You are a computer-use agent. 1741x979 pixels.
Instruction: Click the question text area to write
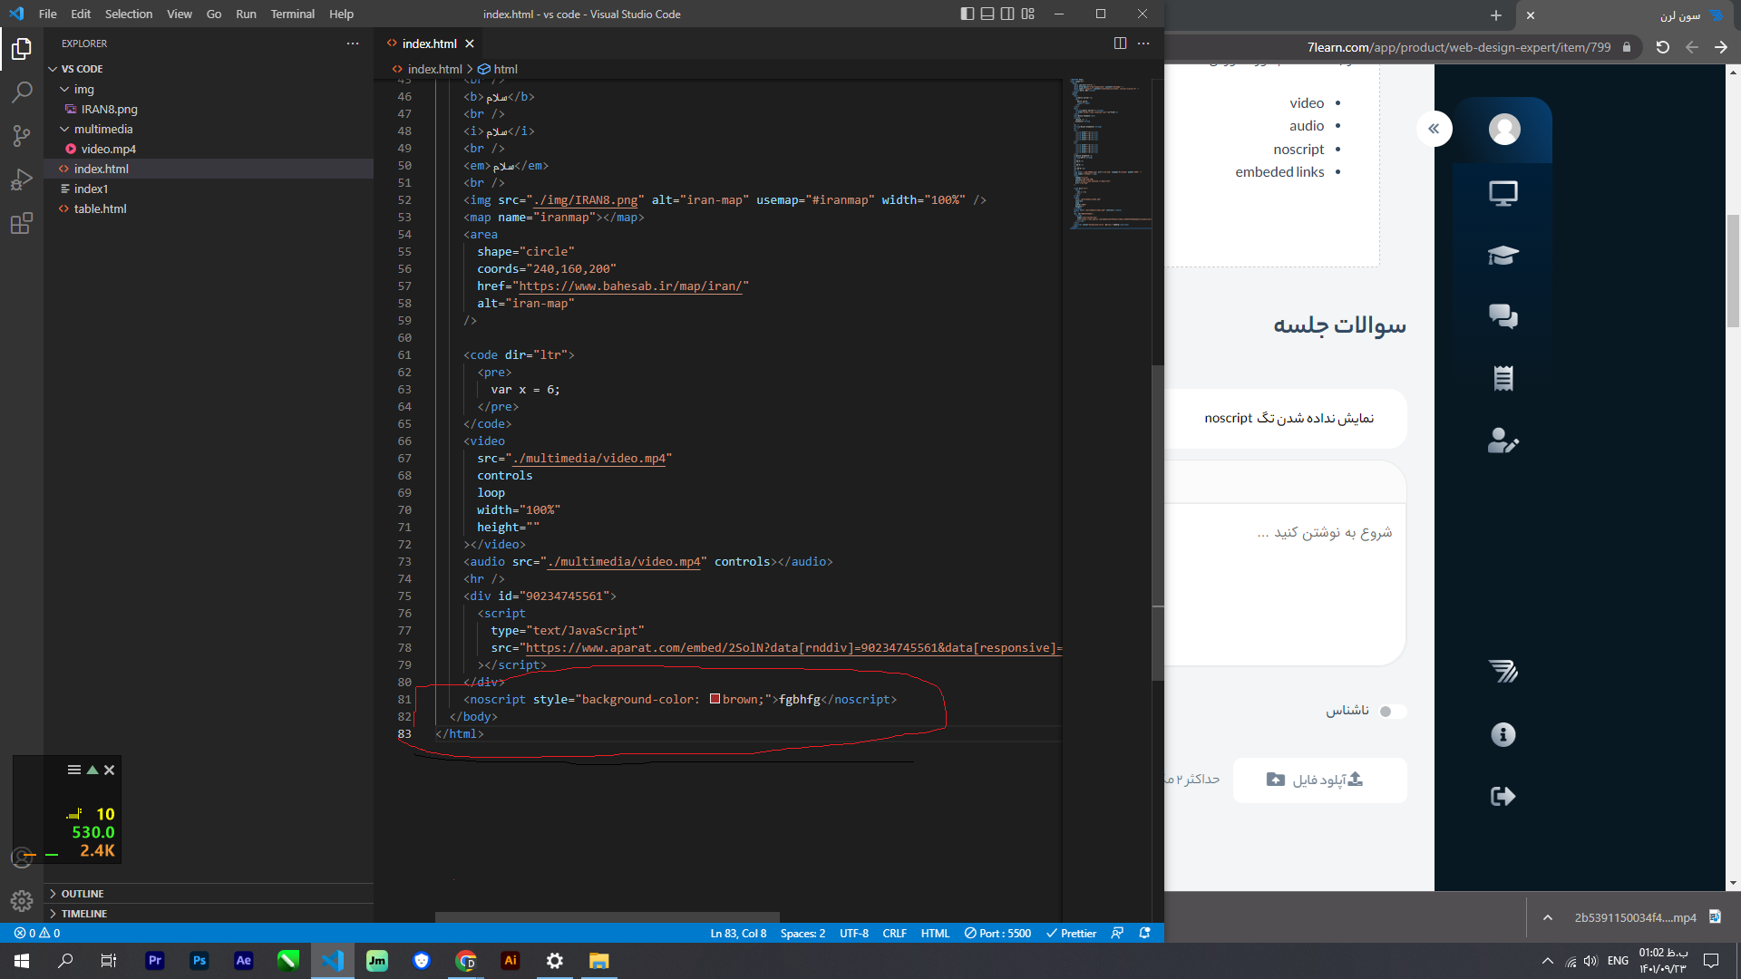[1285, 585]
